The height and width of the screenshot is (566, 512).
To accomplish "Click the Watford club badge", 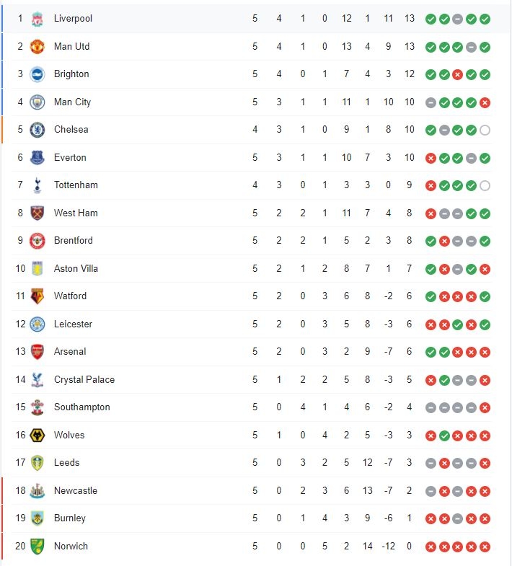I will (x=37, y=296).
